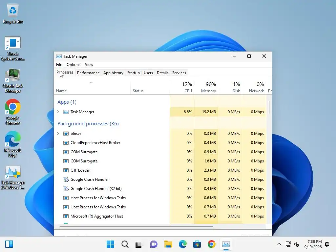336x252 pixels.
Task: Switch to the Services tab
Action: (179, 73)
